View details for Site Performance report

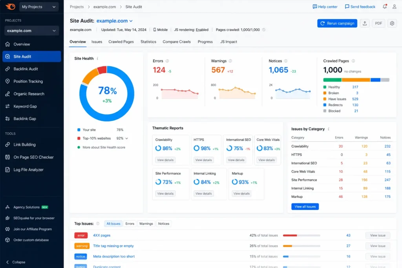(x=165, y=193)
